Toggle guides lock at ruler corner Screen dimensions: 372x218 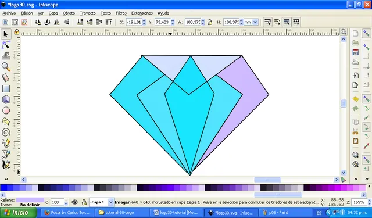coord(17,32)
